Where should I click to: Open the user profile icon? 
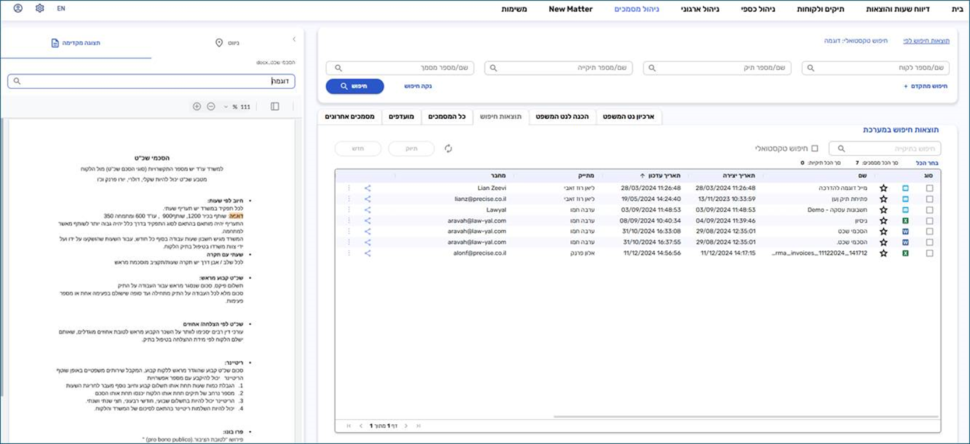[18, 9]
